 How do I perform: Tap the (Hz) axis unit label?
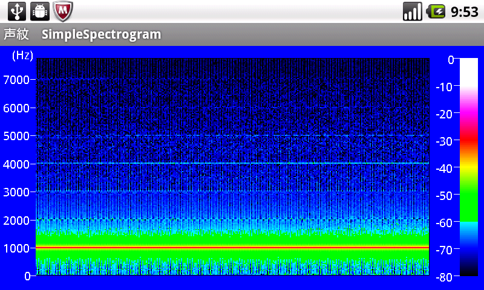pyautogui.click(x=22, y=56)
